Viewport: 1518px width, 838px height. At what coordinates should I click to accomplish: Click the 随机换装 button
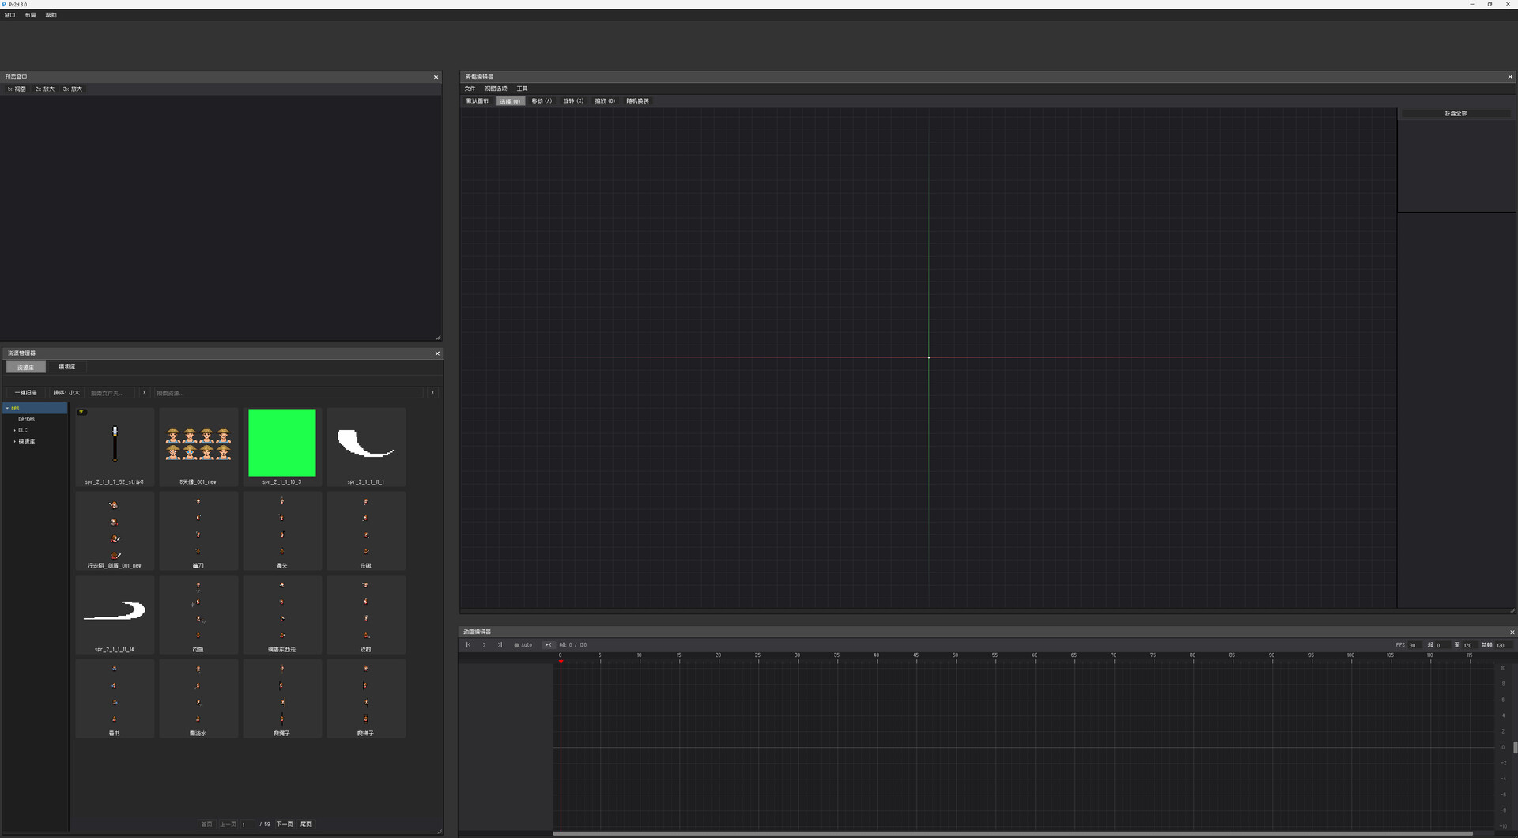click(x=637, y=101)
